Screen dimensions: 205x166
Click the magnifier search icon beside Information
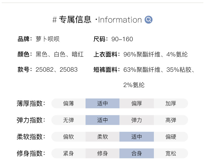coord(148,20)
